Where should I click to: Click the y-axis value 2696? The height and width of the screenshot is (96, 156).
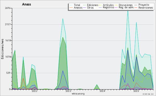[8, 8]
